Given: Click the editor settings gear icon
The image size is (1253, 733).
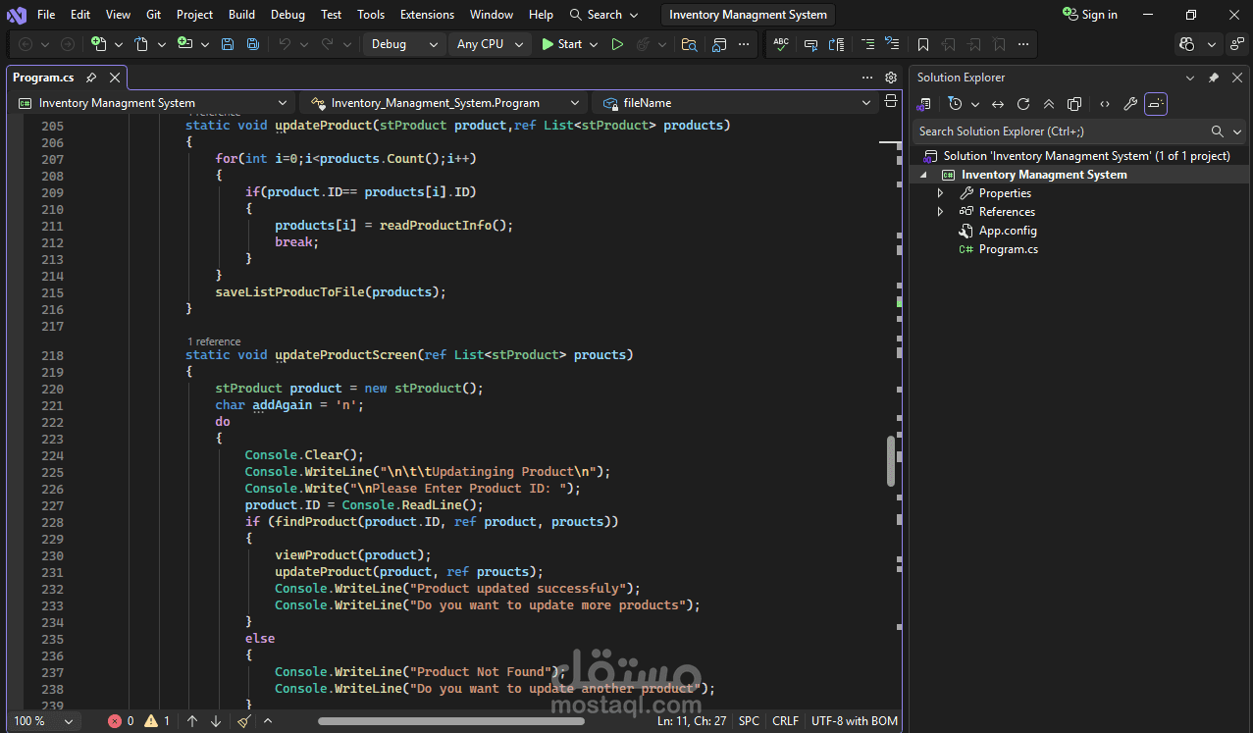Looking at the screenshot, I should (x=891, y=78).
